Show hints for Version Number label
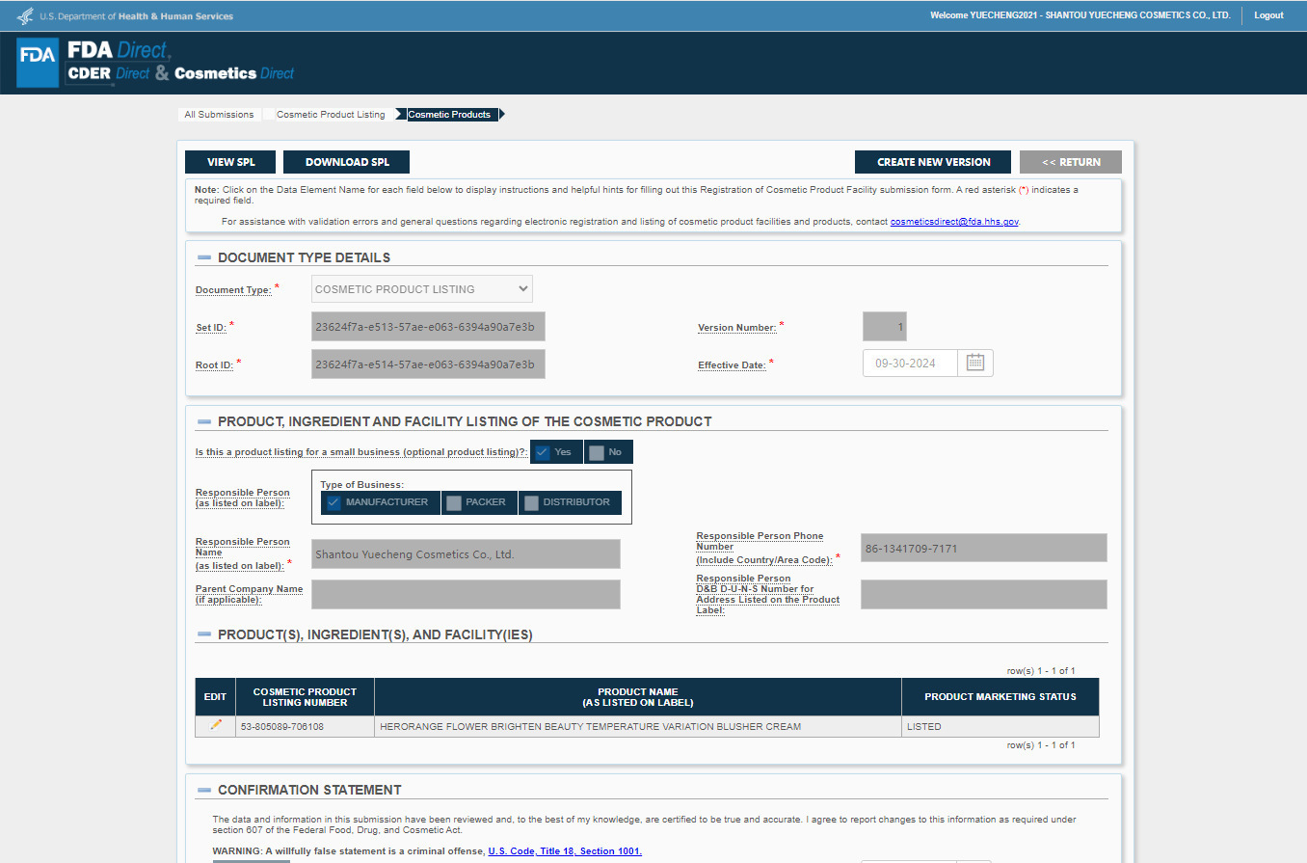The width and height of the screenshot is (1307, 863). [x=737, y=328]
